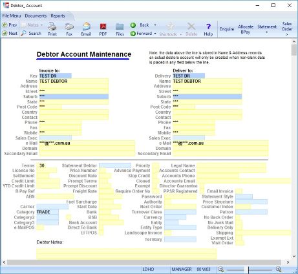
Task: Click the LDHO status bar entry
Action: (x=148, y=269)
